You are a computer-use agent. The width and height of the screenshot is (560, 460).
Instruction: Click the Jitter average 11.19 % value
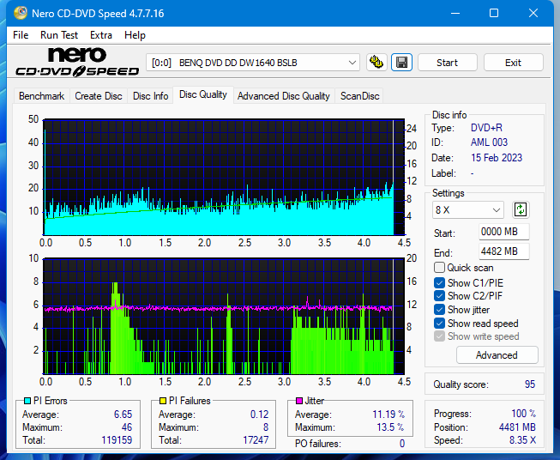[388, 415]
